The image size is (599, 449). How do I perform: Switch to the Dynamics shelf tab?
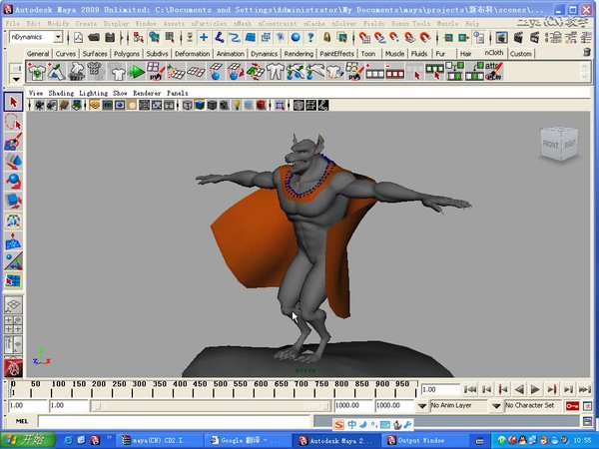pyautogui.click(x=264, y=54)
